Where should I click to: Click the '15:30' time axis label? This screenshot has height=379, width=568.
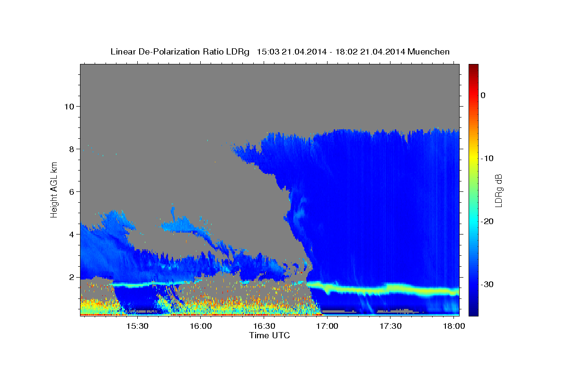click(x=137, y=326)
